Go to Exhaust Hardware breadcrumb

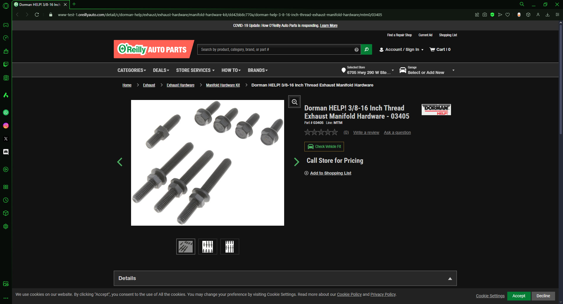[x=181, y=85]
